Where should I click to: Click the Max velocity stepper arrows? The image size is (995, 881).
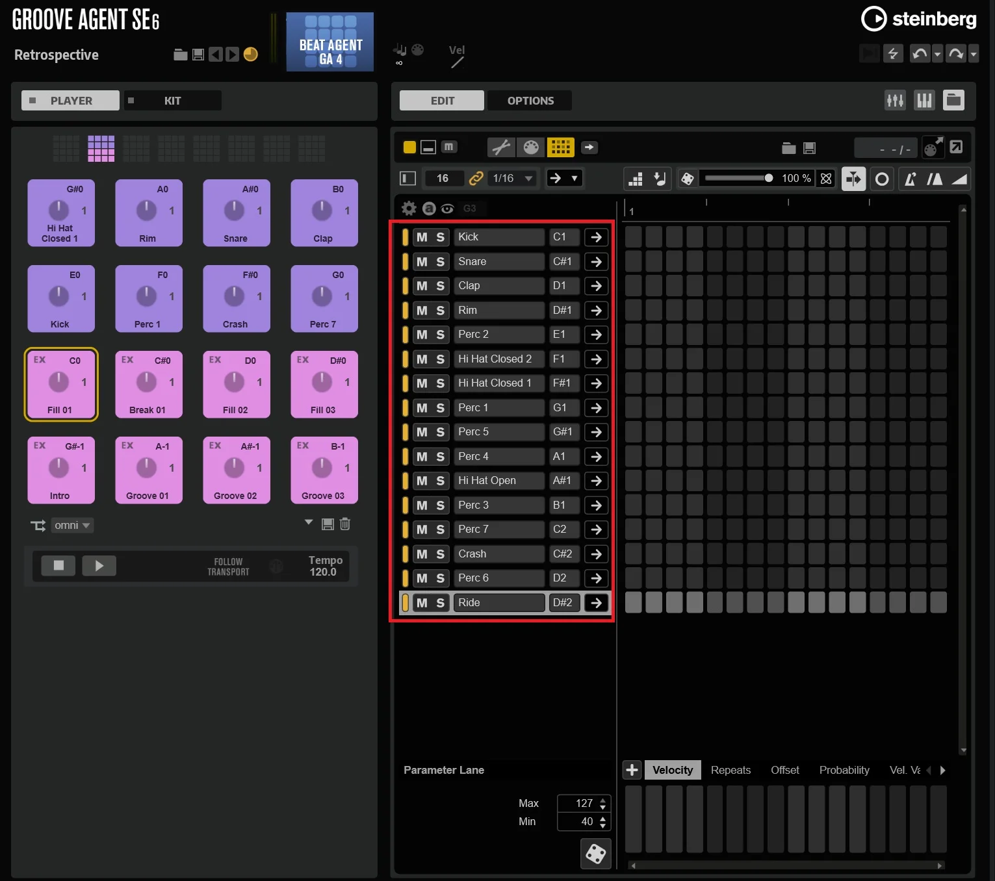pos(603,804)
